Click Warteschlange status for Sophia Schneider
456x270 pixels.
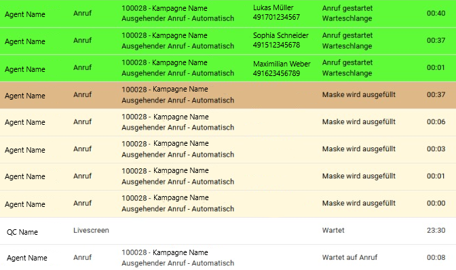click(x=347, y=46)
